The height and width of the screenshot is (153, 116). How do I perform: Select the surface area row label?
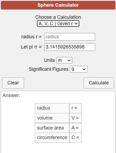click(x=52, y=128)
